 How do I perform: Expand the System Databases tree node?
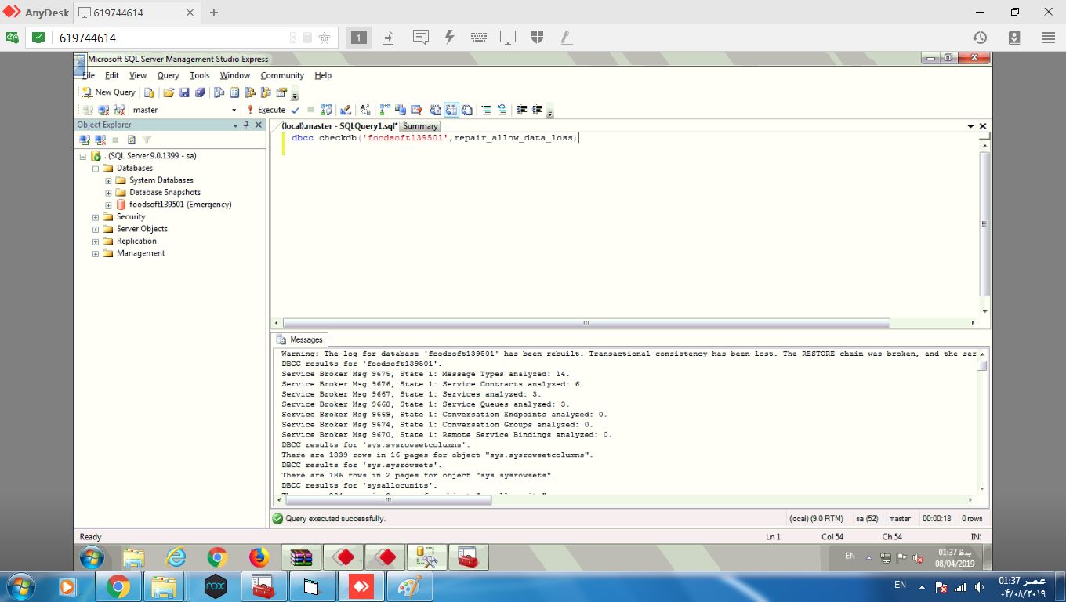pos(108,180)
